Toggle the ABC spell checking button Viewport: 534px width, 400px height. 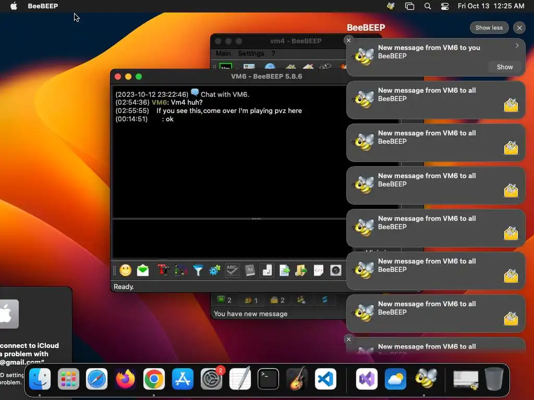[x=232, y=270]
